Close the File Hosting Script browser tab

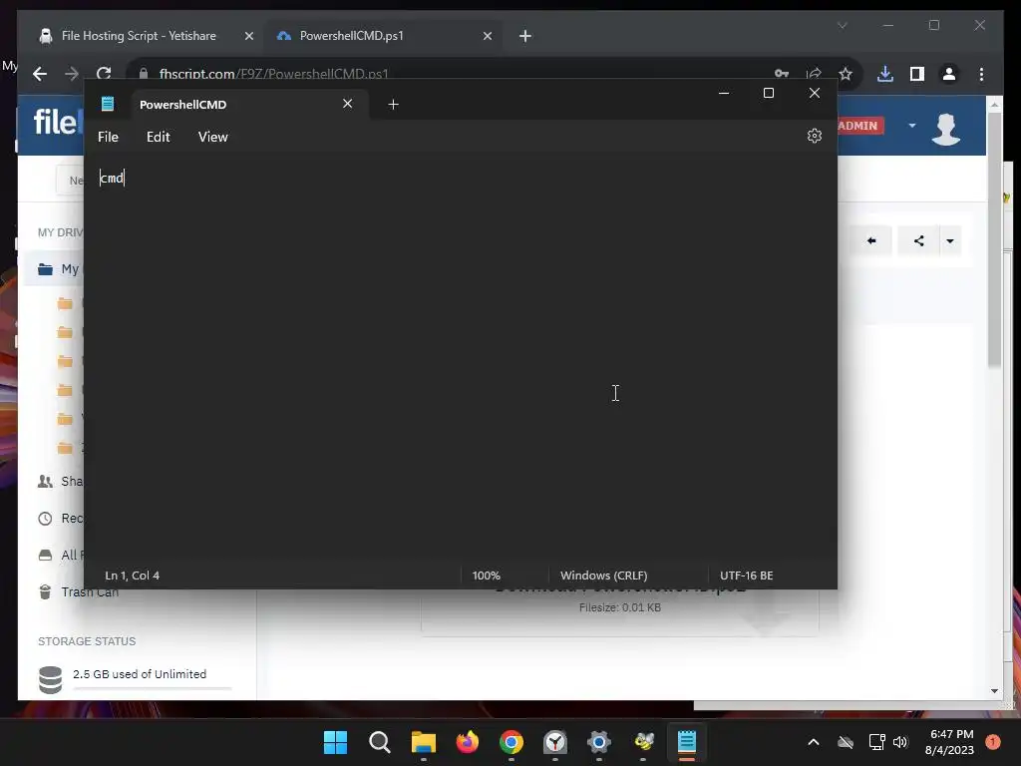click(248, 37)
